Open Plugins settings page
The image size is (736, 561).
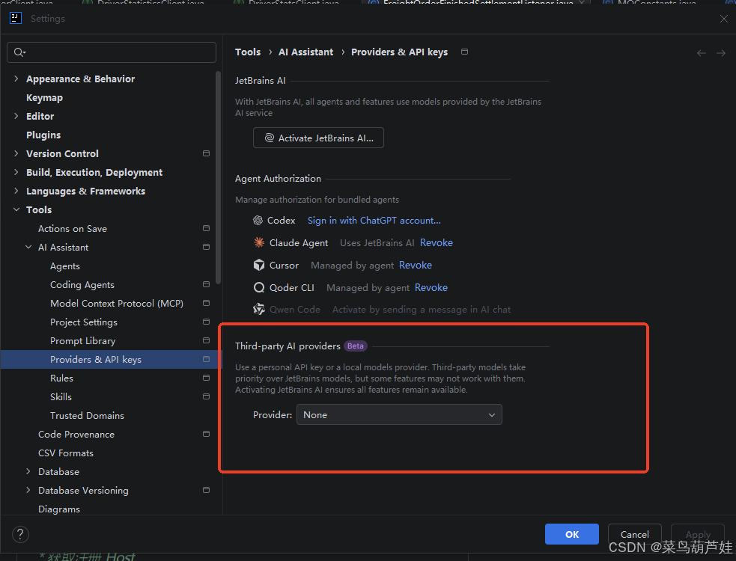pos(43,135)
